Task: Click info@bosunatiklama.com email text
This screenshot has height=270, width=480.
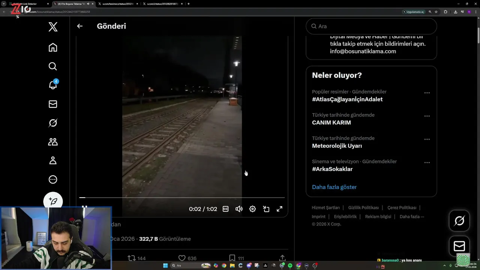Action: 363,51
